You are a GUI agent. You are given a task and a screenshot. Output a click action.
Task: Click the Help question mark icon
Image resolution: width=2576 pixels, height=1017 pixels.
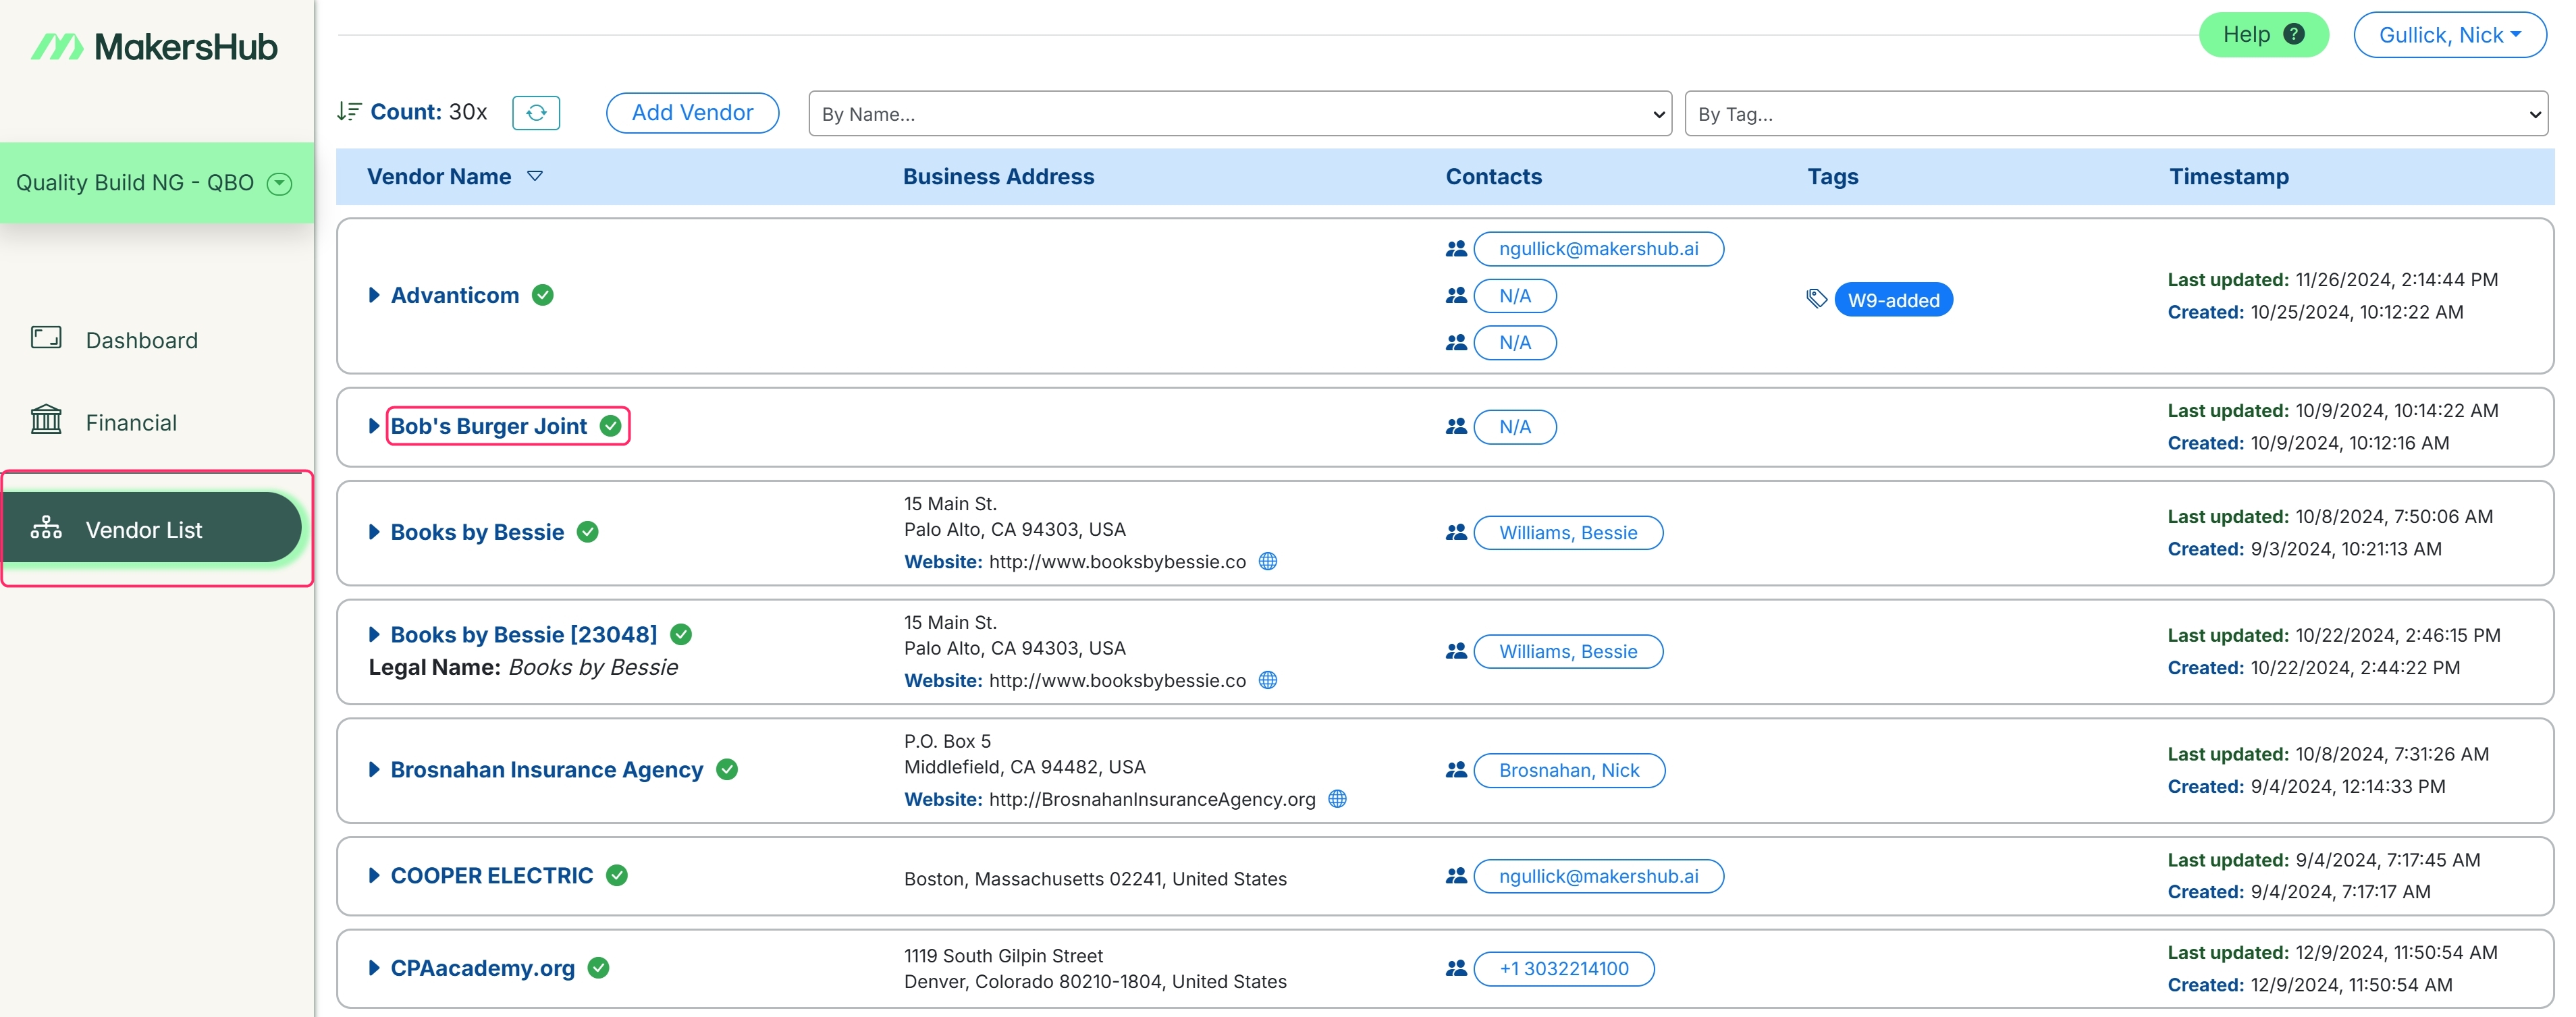(2294, 34)
